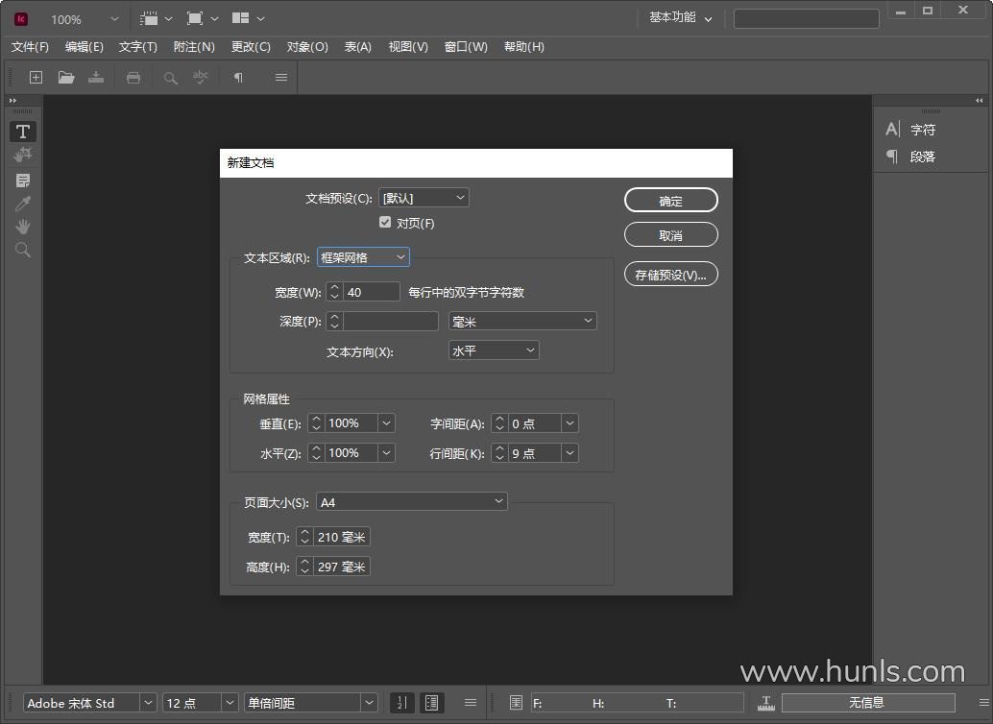Select the Position tool below Type tool
The width and height of the screenshot is (993, 724).
(x=23, y=154)
